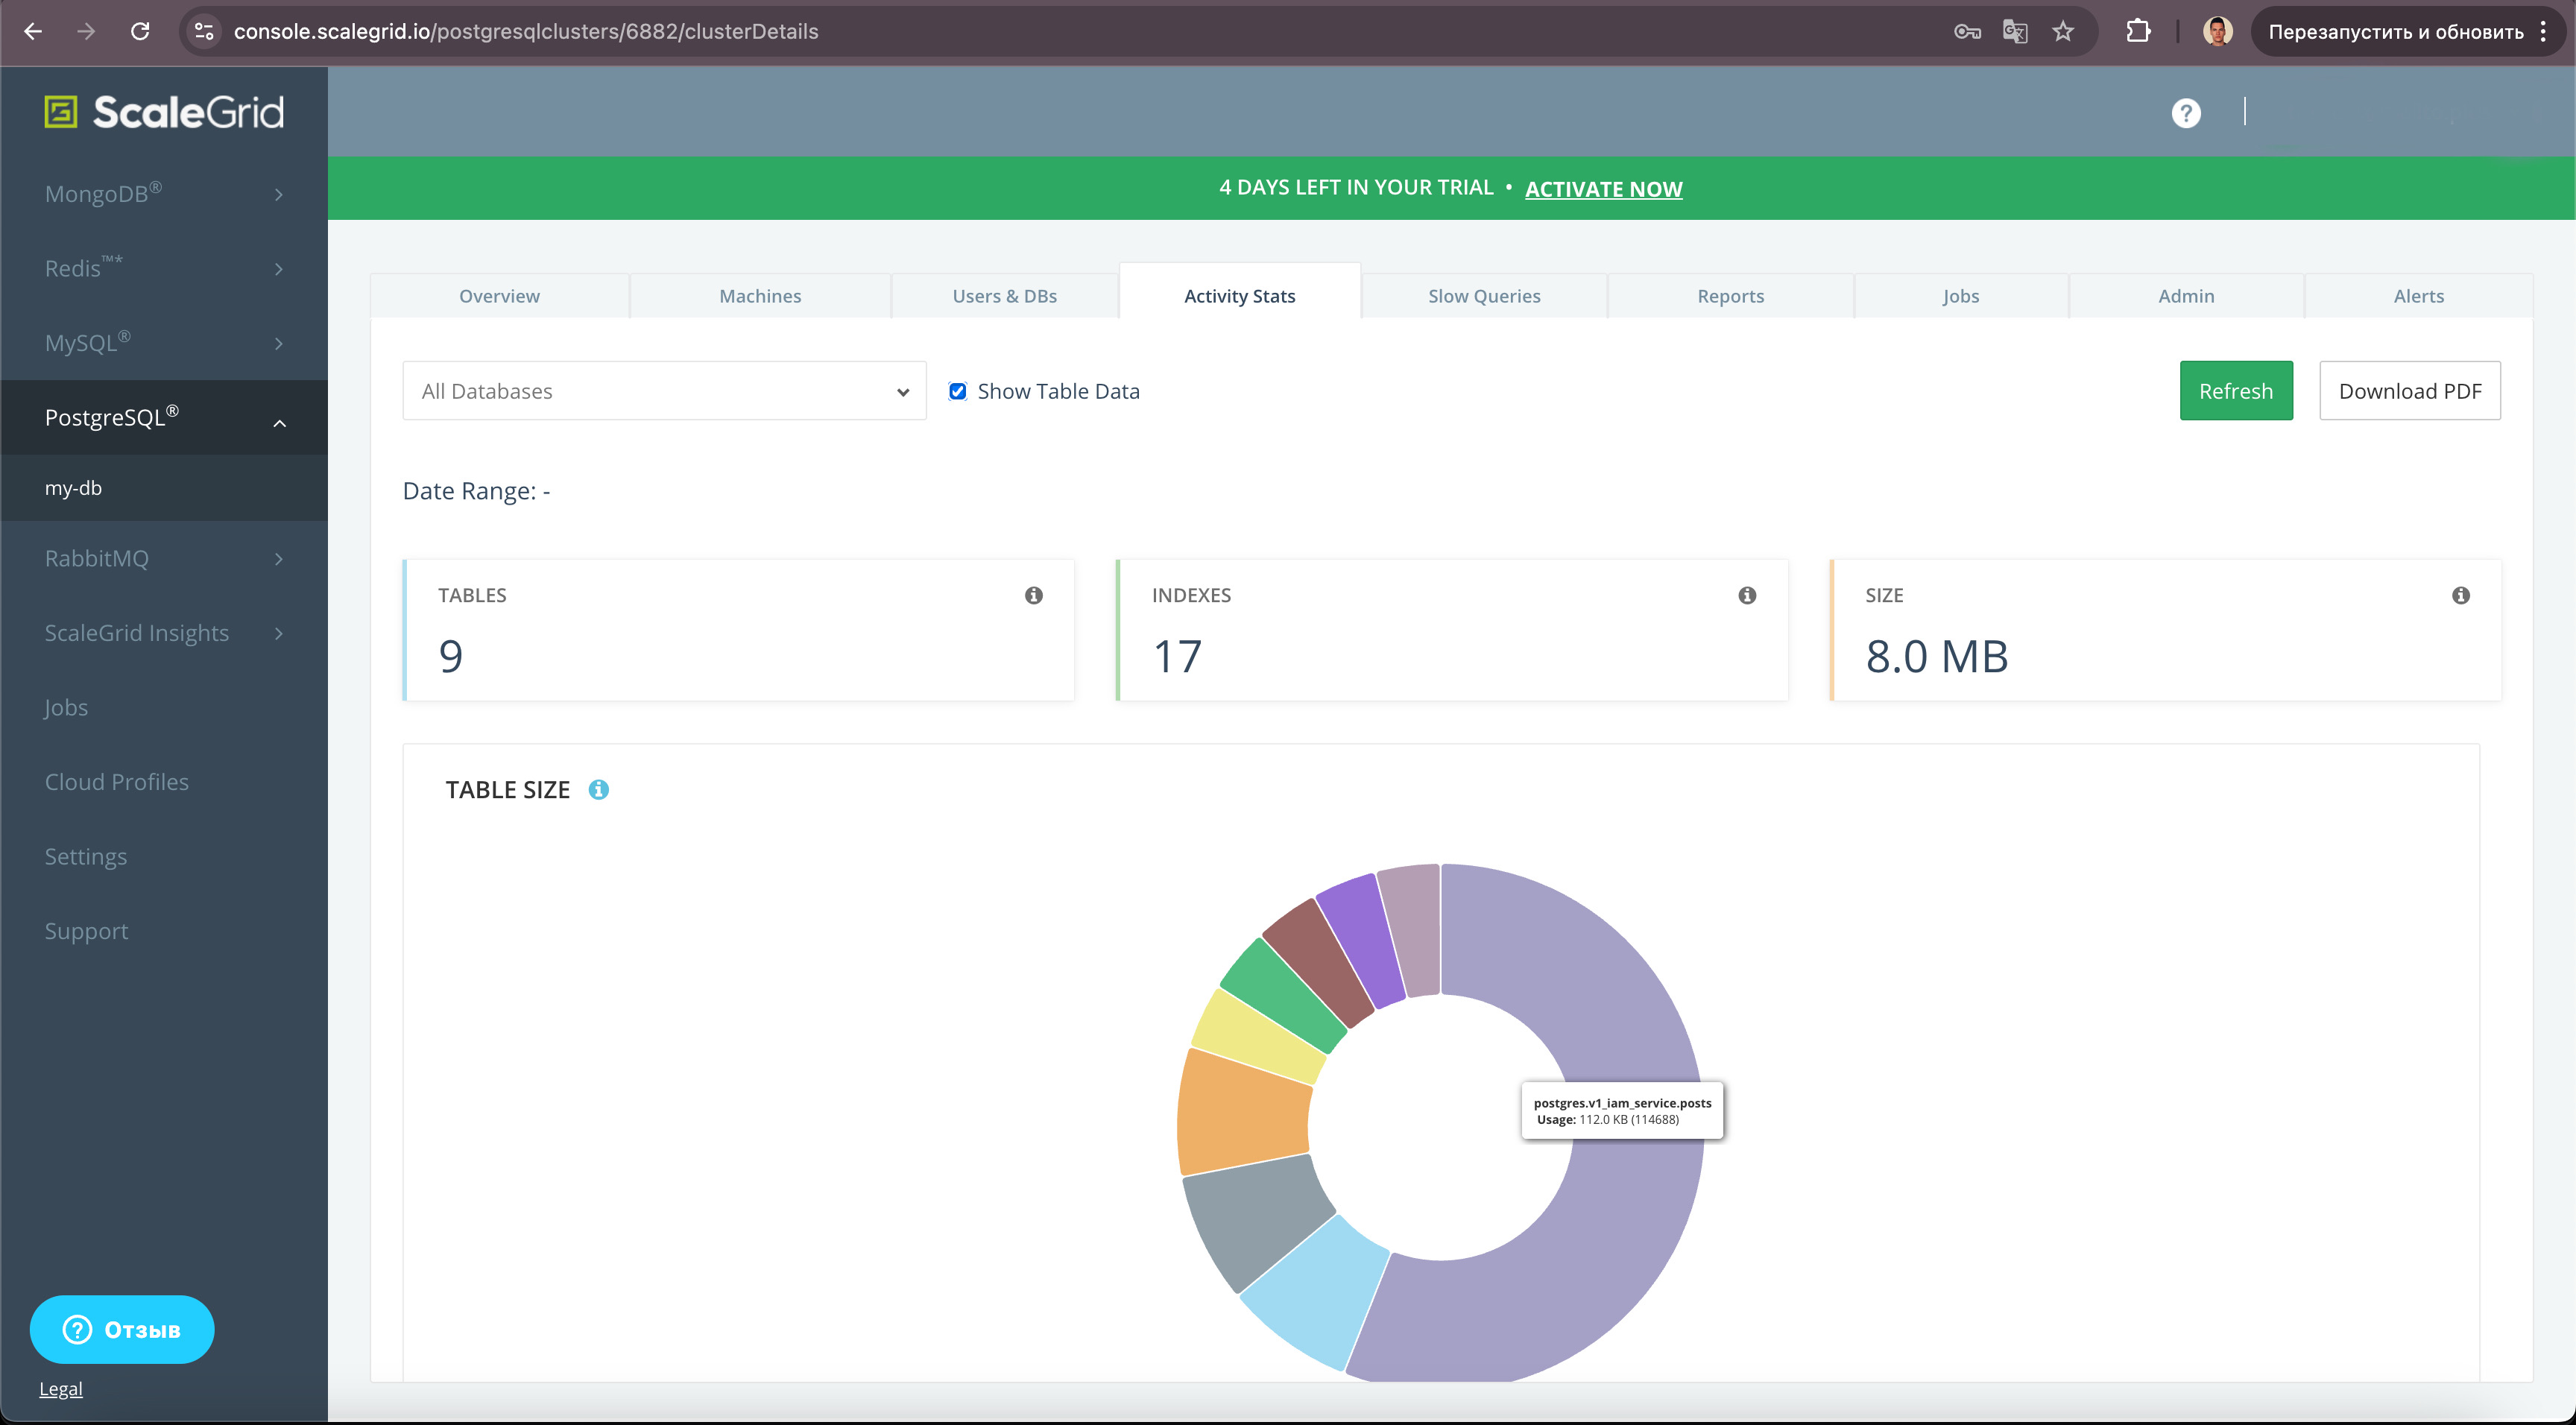The height and width of the screenshot is (1425, 2576).
Task: Open Jobs in the left sidebar
Action: 66,708
